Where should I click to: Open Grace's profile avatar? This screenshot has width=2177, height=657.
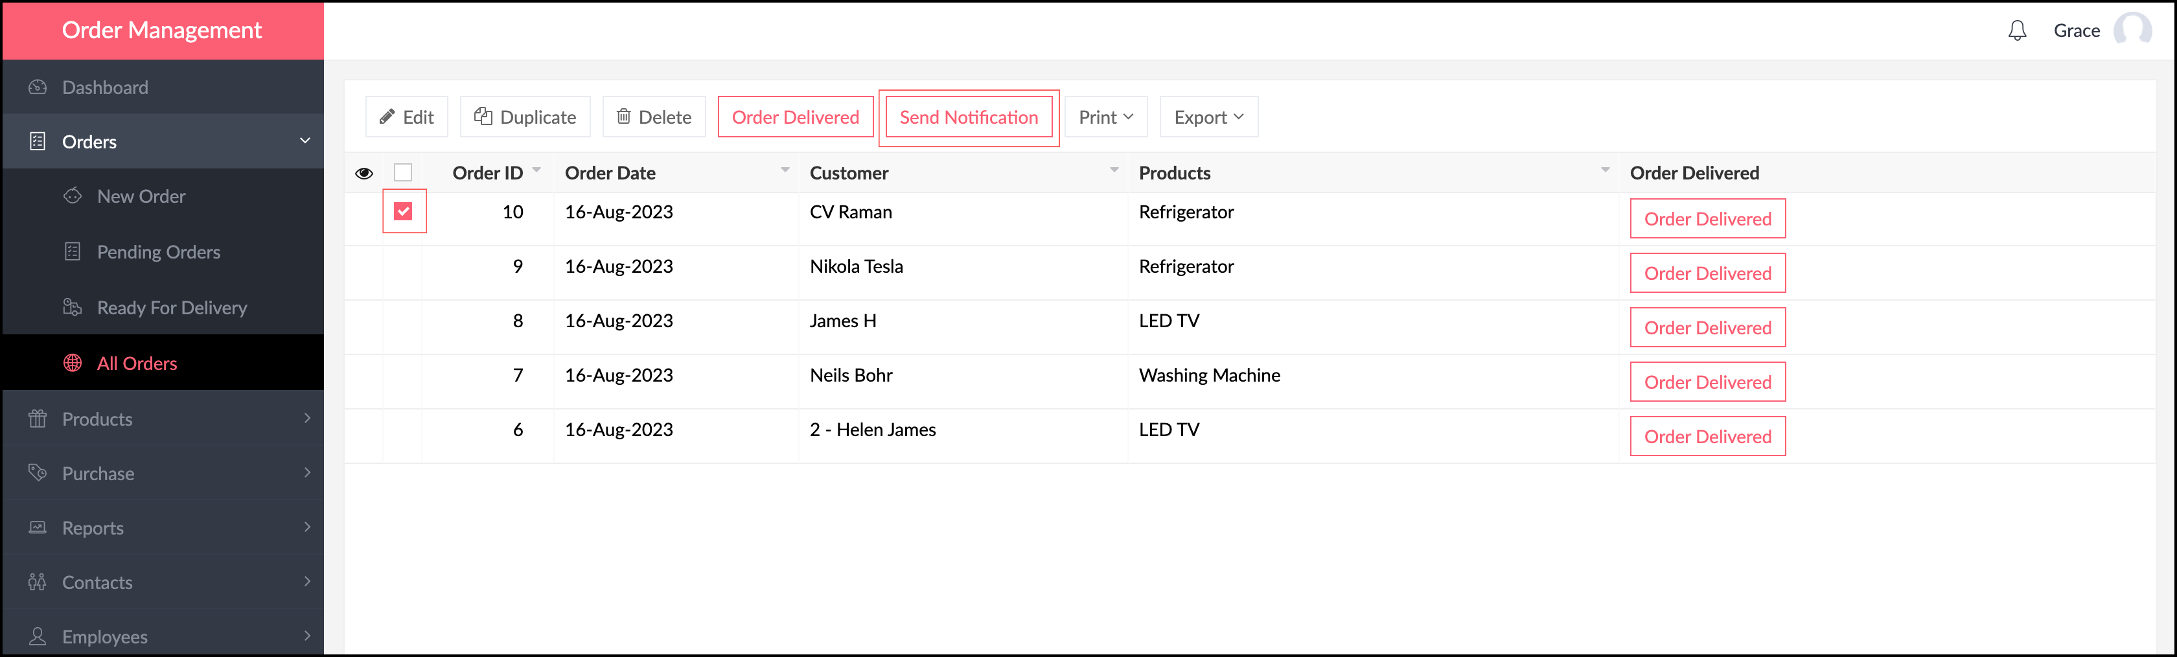point(2132,30)
